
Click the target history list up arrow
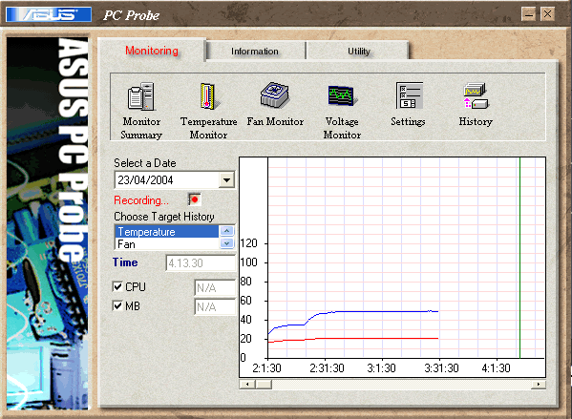point(226,231)
